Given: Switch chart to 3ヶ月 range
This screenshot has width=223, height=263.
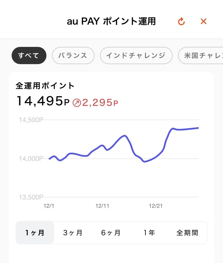Looking at the screenshot, I should click(x=73, y=233).
